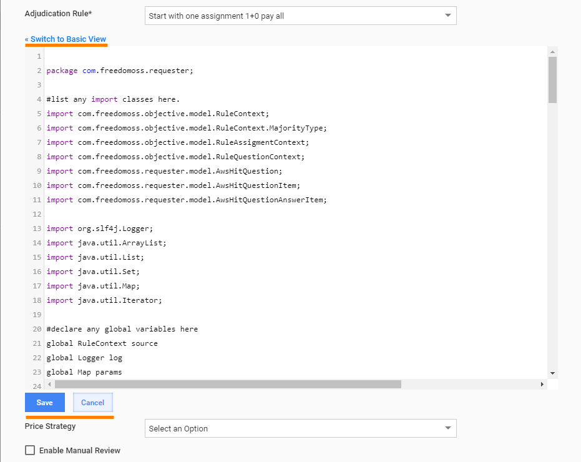Viewport: 581px width, 462px height.
Task: Click line number 1 in the gutter
Action: pyautogui.click(x=39, y=56)
